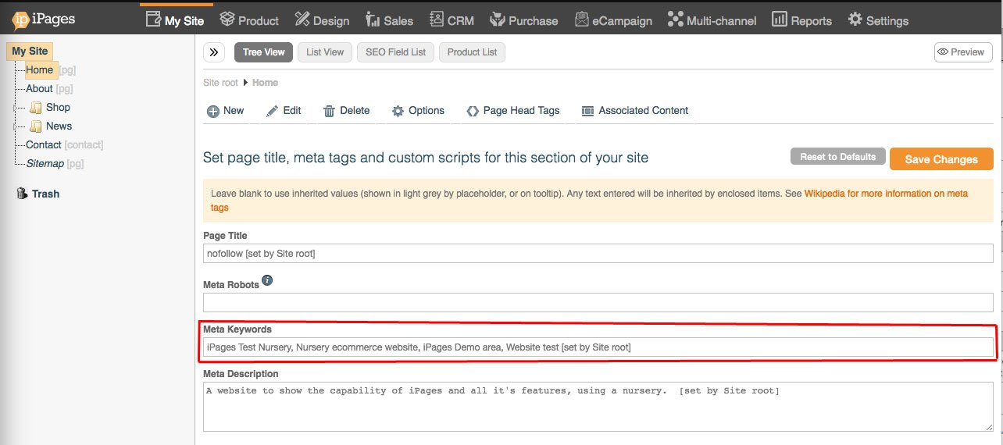This screenshot has width=1003, height=445.
Task: Click the iPages logo icon
Action: pyautogui.click(x=21, y=20)
